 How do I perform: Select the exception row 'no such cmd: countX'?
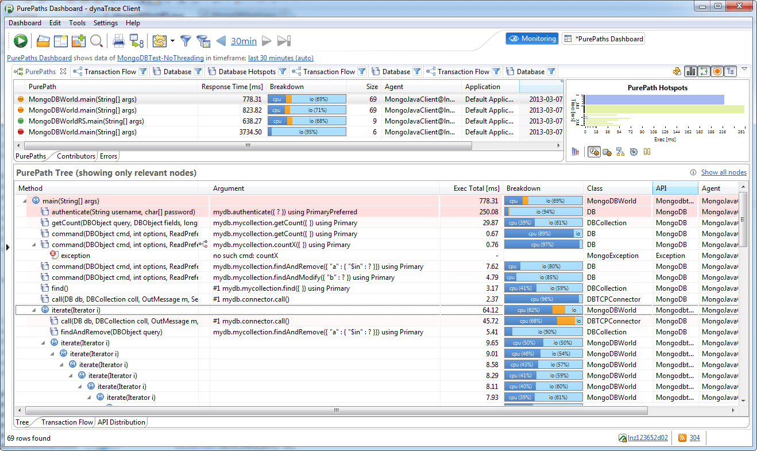[378, 256]
